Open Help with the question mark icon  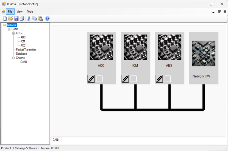coord(48,18)
